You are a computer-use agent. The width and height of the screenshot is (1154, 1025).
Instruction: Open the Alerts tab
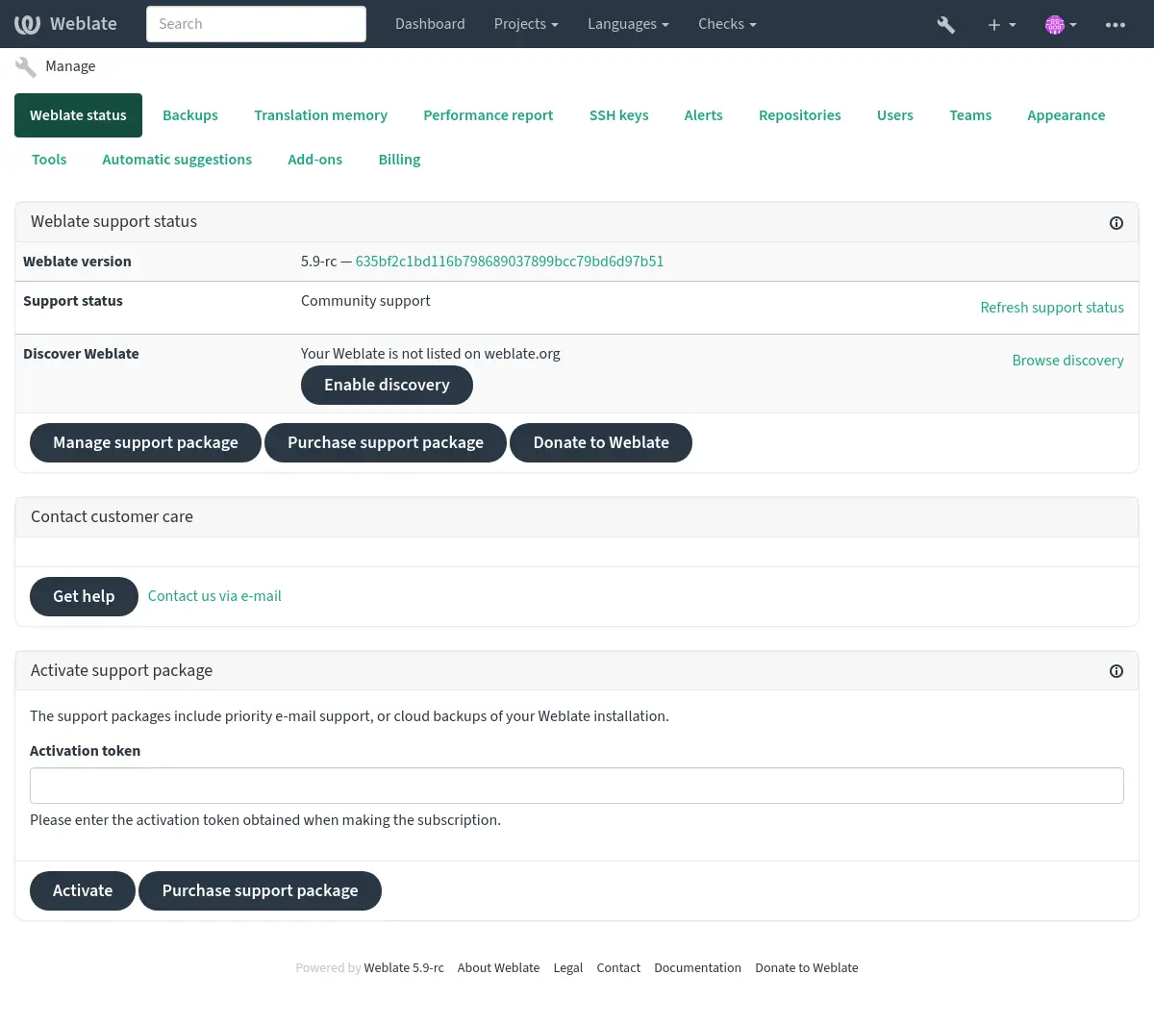pos(703,115)
